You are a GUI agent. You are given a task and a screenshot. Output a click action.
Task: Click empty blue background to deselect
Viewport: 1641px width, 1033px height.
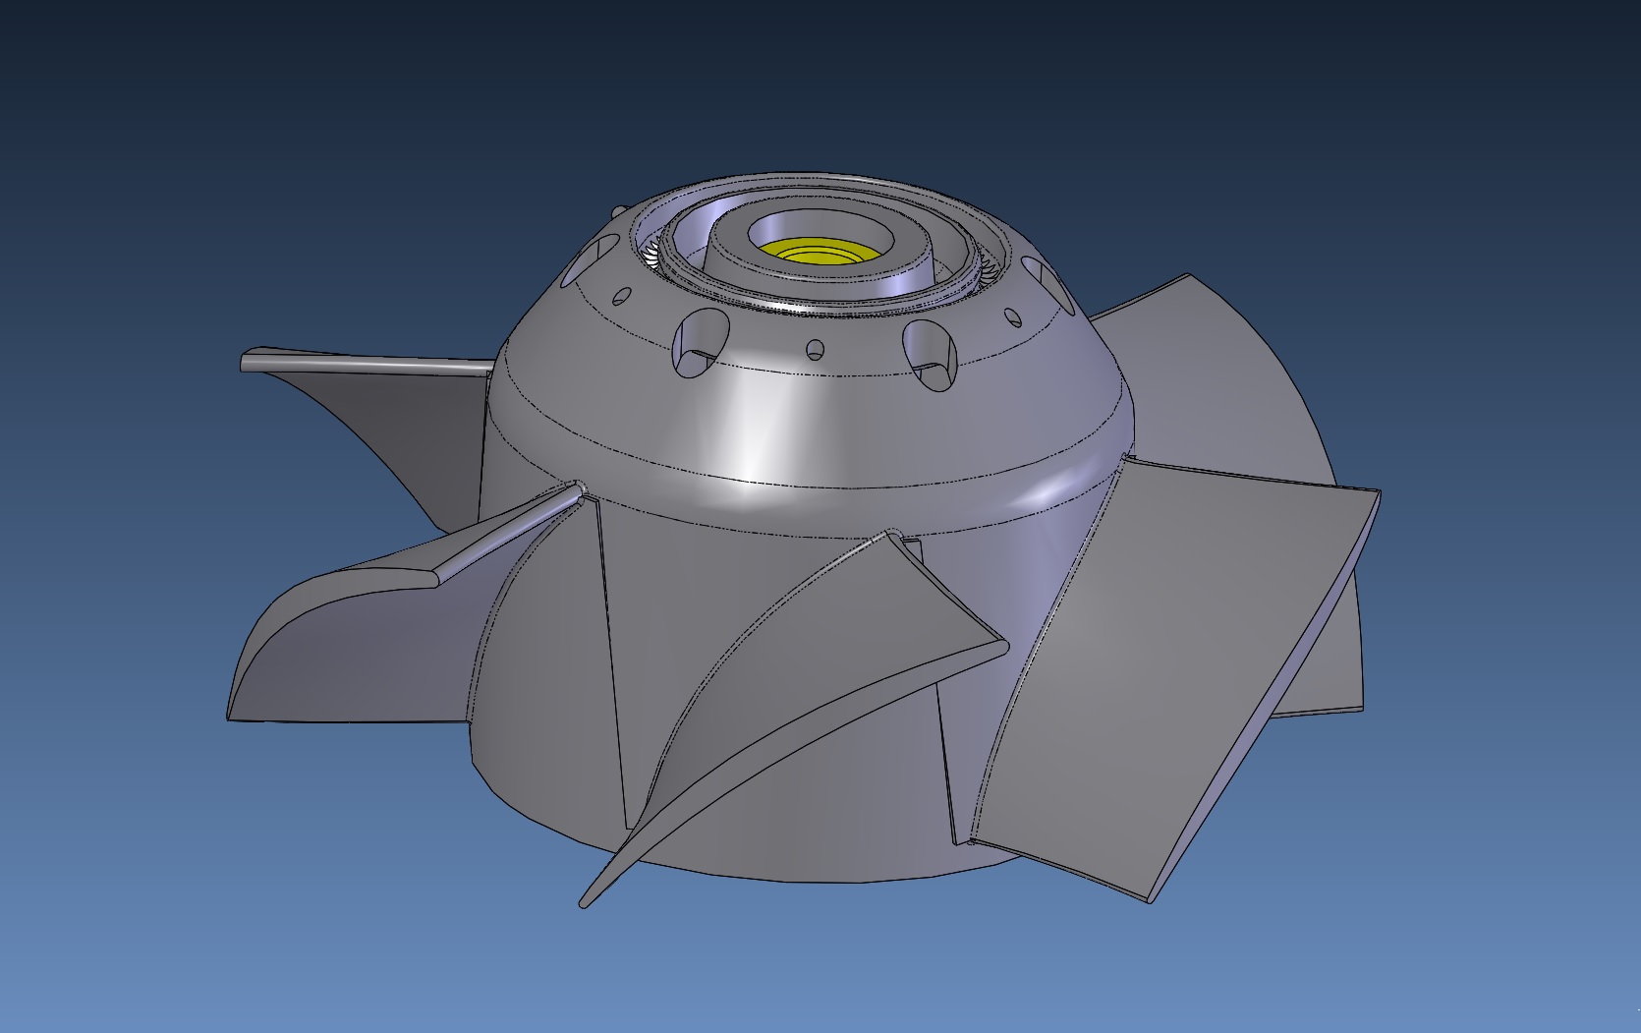click(197, 147)
